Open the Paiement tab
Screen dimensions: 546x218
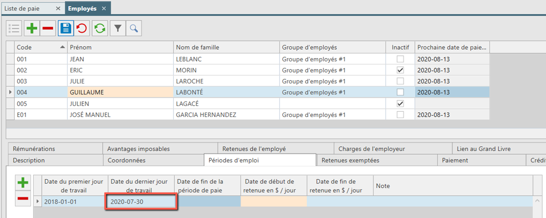click(481, 161)
